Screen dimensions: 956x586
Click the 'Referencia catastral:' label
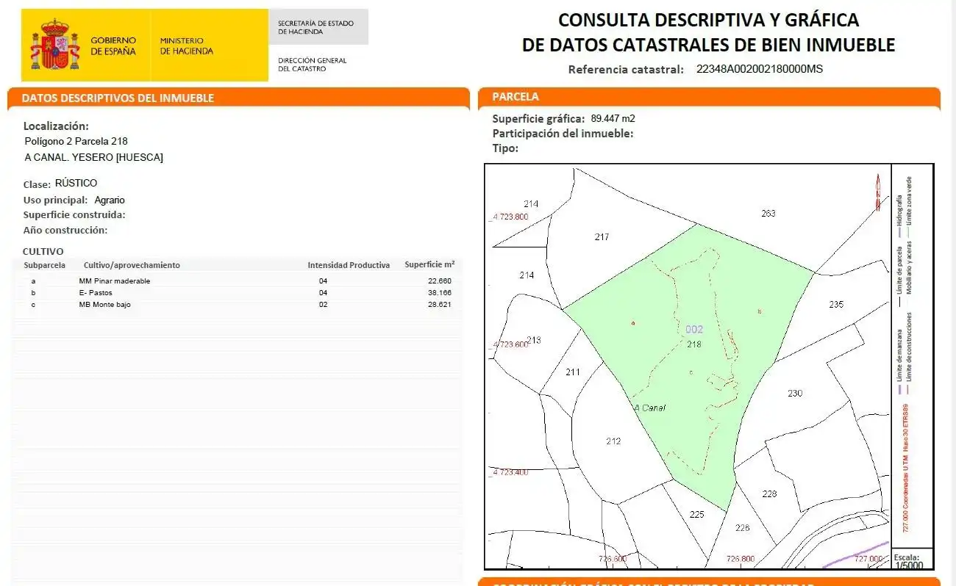626,70
